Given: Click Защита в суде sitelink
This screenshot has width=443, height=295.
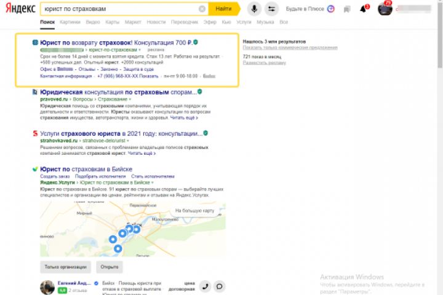Looking at the screenshot, I should point(138,69).
